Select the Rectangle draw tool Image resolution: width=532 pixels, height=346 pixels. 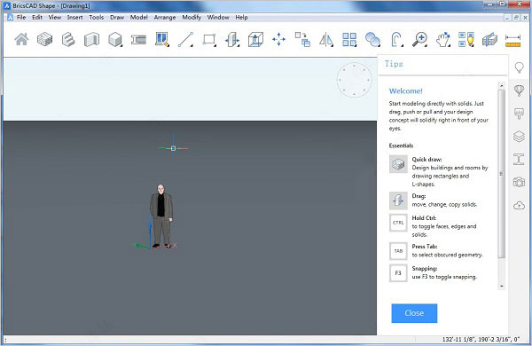[209, 39]
